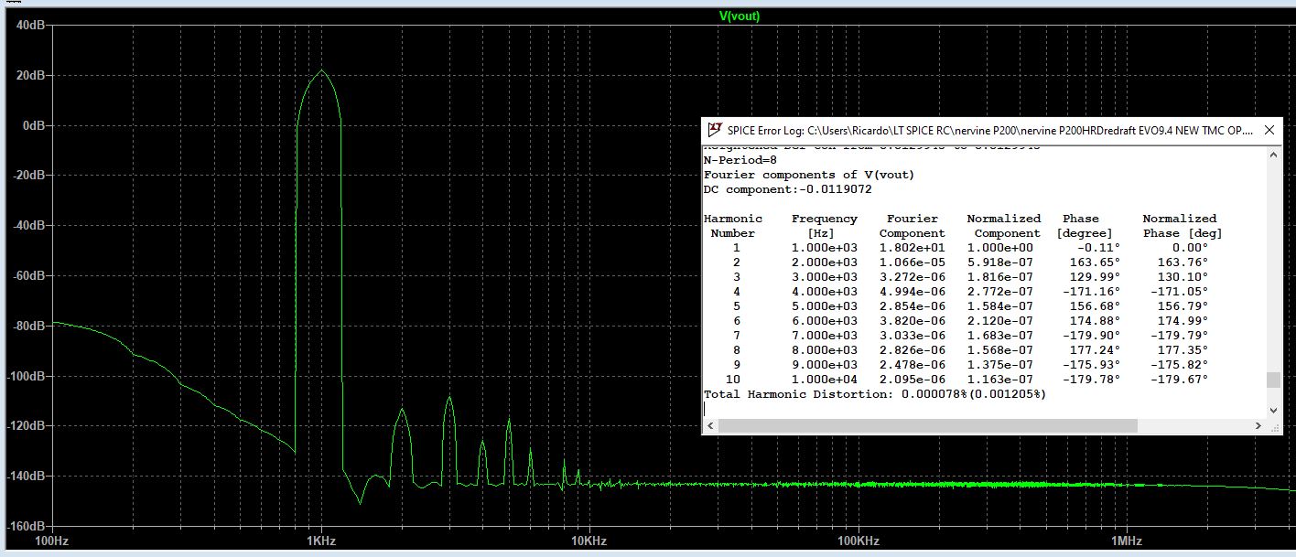Screen dimensions: 1296x557
Task: Click the Fourier component value 2.826e-06
Action: (913, 350)
